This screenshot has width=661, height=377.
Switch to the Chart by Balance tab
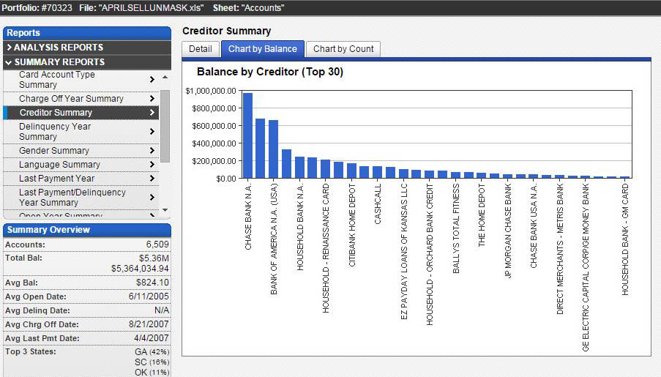[x=263, y=49]
